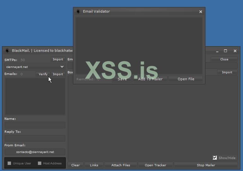Click the Close button in BlackMail window
243x171 pixels.
click(224, 59)
